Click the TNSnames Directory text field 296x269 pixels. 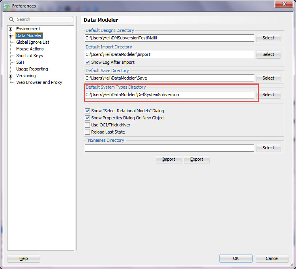click(169, 148)
